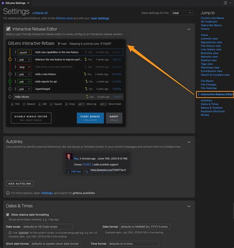The height and width of the screenshot is (248, 234).
Task: Jump to Worktrees view
Action: 210,67
